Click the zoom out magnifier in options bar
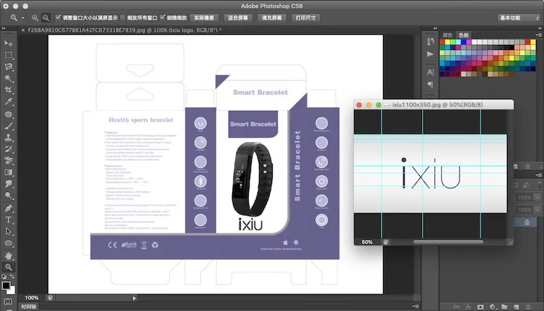Image resolution: width=544 pixels, height=311 pixels. point(46,17)
